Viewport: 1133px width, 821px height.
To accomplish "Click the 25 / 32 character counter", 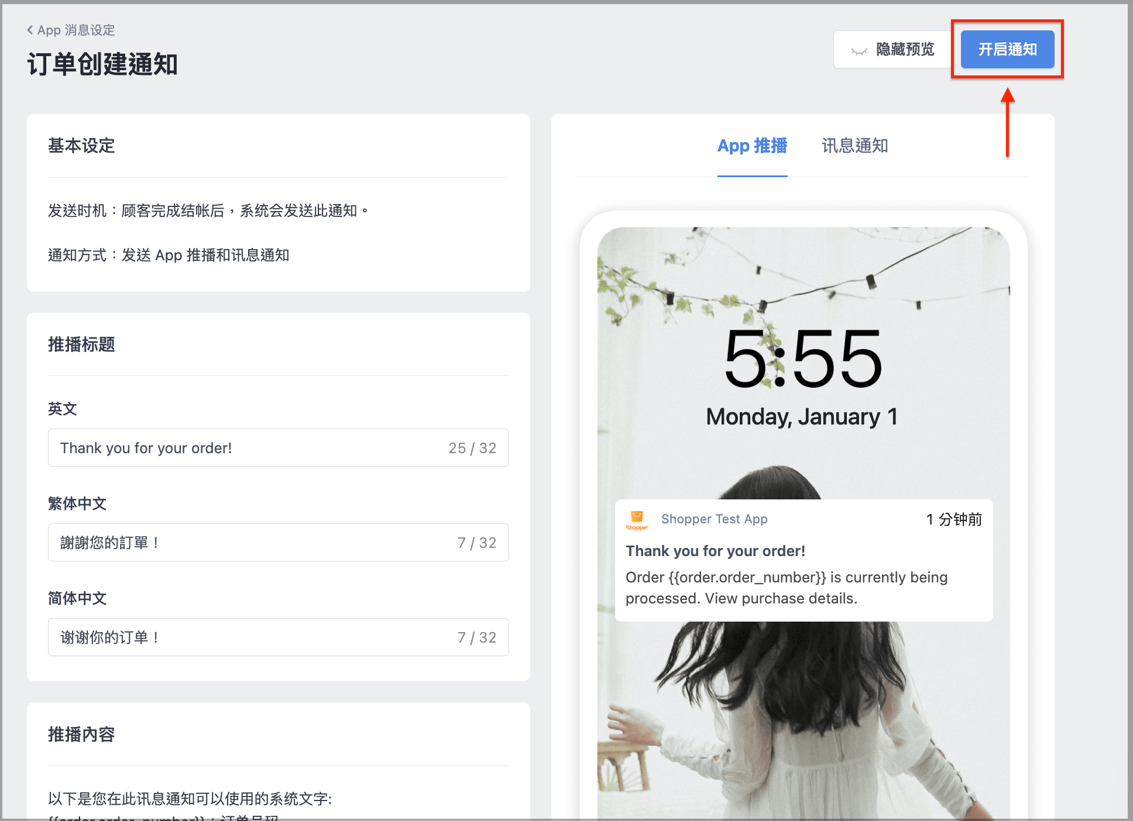I will [472, 448].
